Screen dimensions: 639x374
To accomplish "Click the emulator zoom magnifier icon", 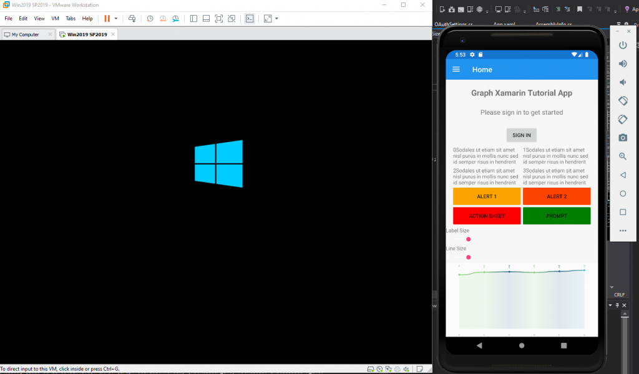I will (623, 156).
